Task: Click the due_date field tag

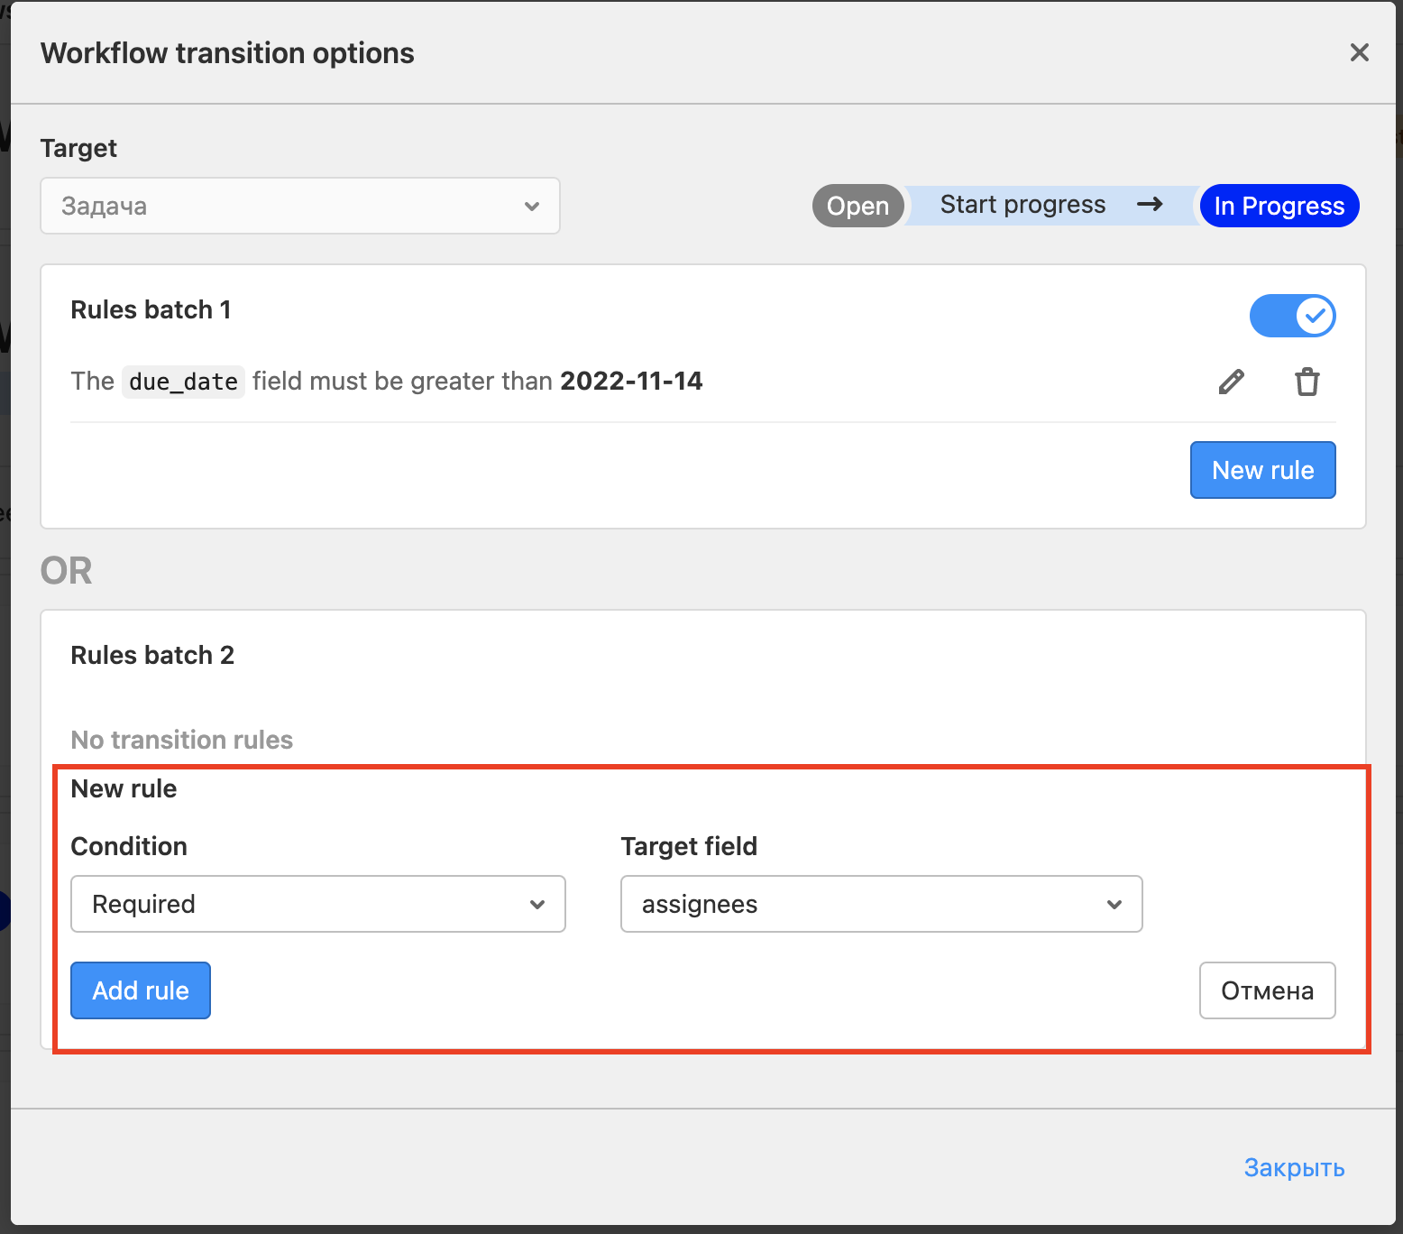Action: tap(183, 382)
